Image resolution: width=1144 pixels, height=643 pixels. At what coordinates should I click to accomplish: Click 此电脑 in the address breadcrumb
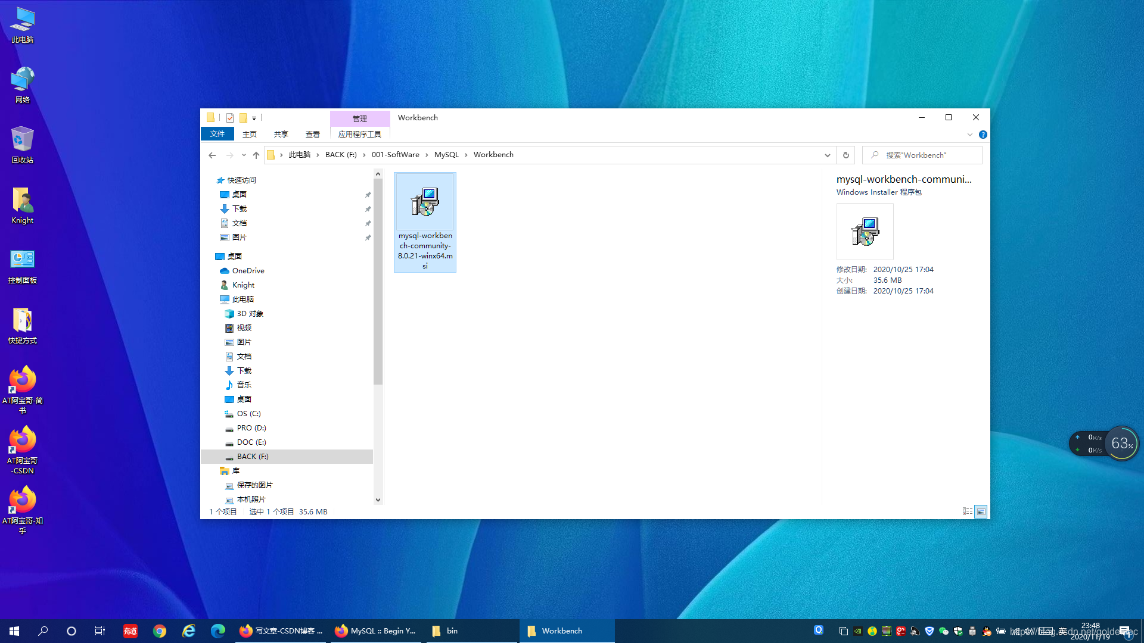pyautogui.click(x=300, y=155)
